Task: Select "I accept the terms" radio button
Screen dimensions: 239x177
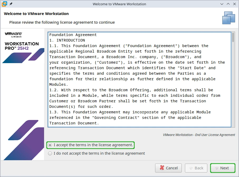Action: point(50,145)
